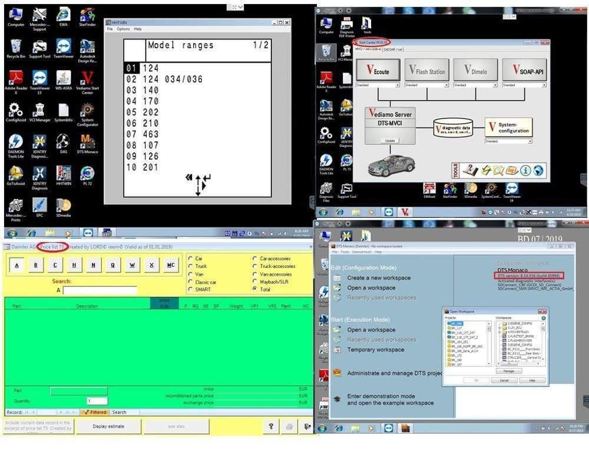Launch the DTS Monaco desktop icon
This screenshot has width=589, height=460.
[87, 141]
